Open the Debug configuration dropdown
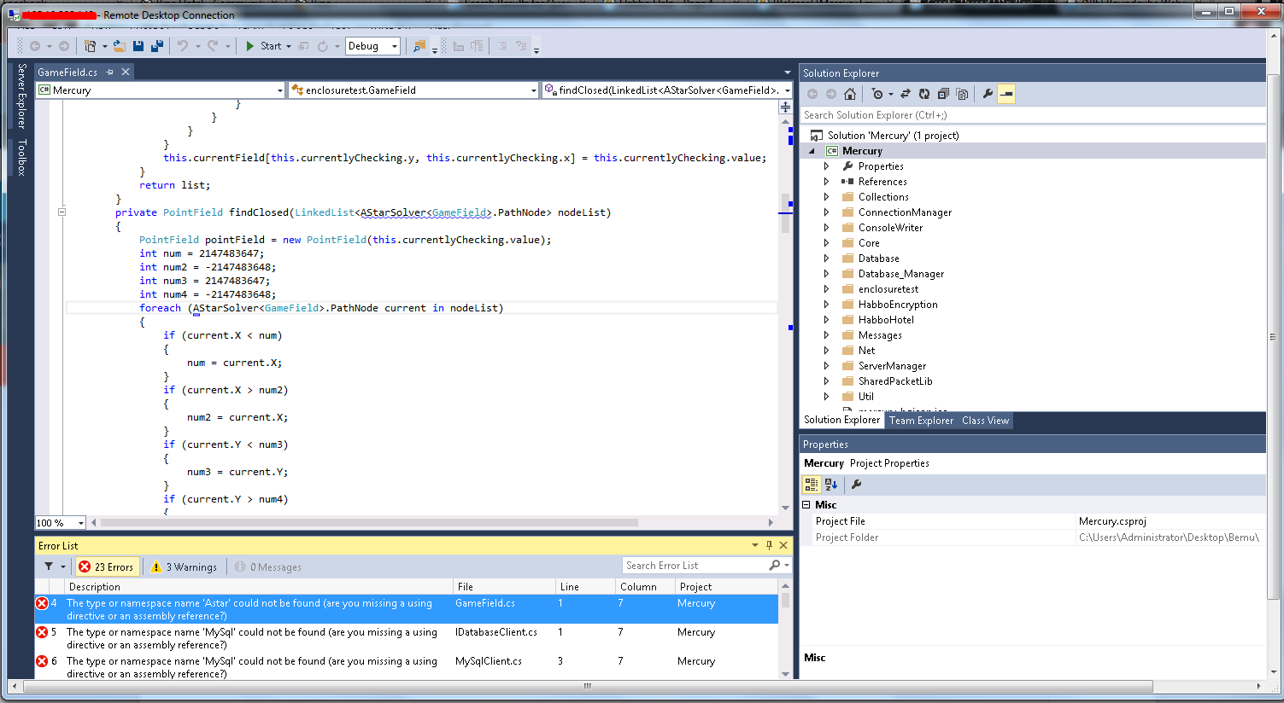The width and height of the screenshot is (1284, 703). (394, 46)
